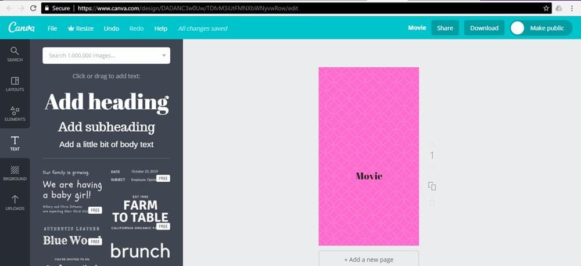Choose the baby girl text template

point(72,192)
